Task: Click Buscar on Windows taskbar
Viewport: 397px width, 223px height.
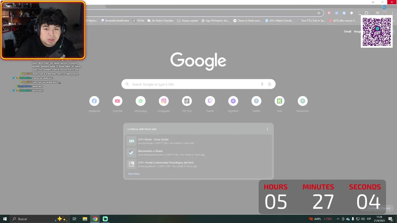Action: [x=40, y=219]
